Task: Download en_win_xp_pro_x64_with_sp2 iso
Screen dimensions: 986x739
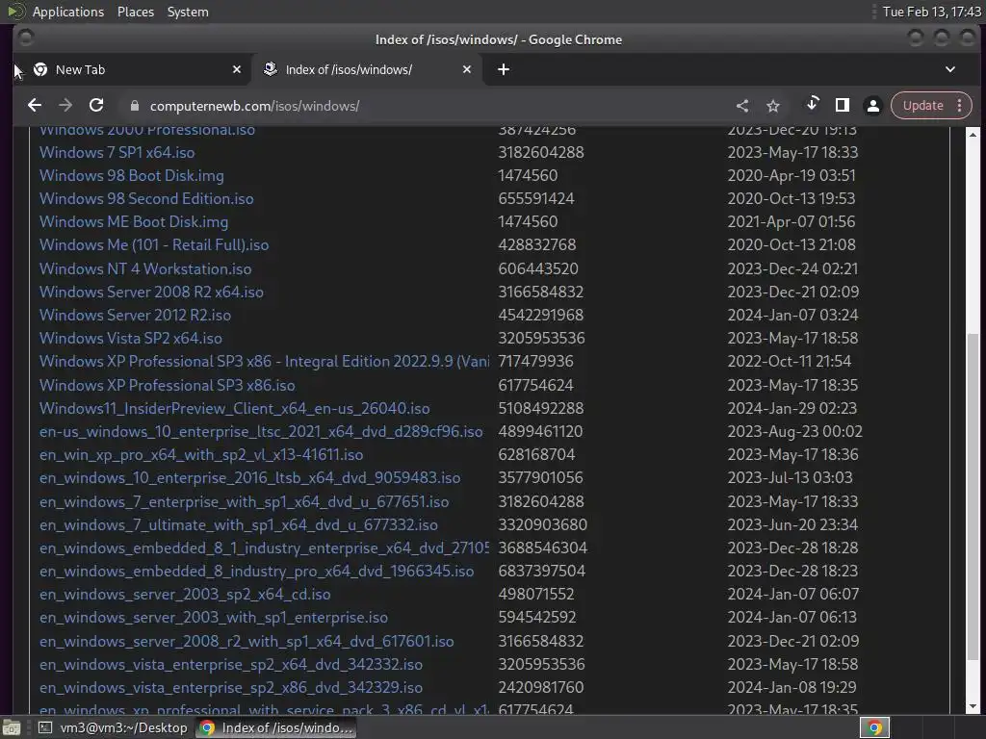Action: pos(201,454)
